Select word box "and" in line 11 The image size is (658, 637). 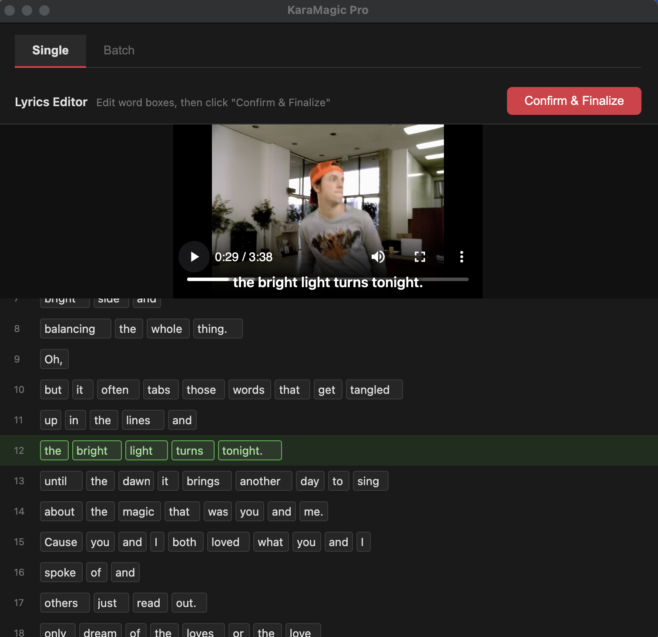[182, 420]
